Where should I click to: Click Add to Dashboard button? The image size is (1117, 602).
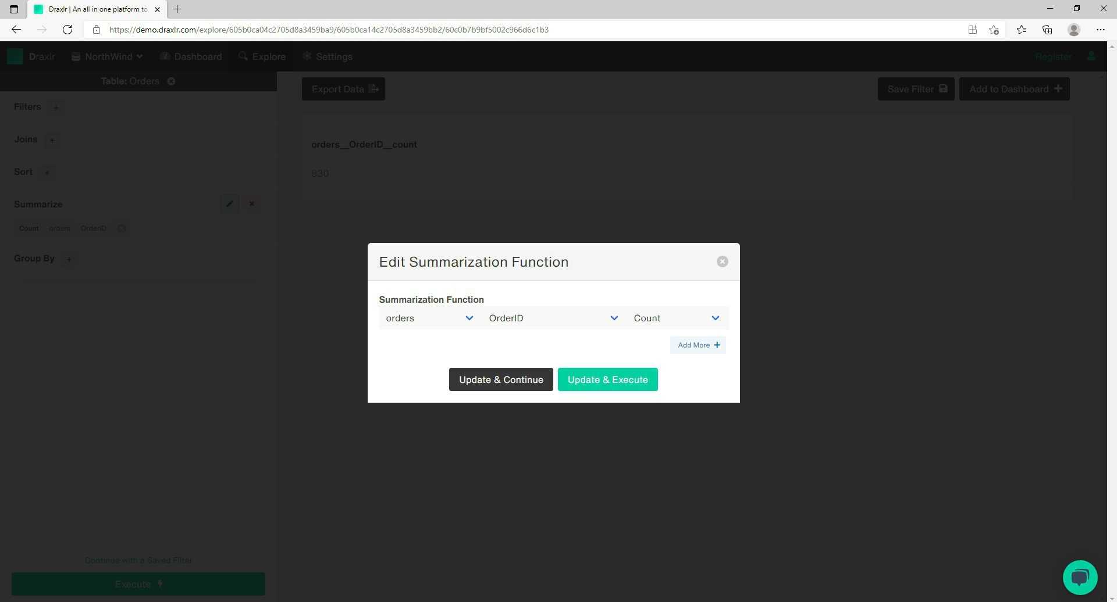[x=1014, y=89]
